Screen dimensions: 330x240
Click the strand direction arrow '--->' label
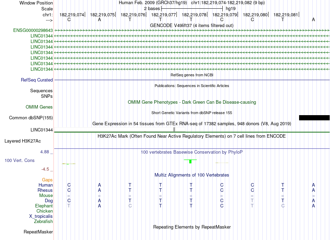(49, 20)
